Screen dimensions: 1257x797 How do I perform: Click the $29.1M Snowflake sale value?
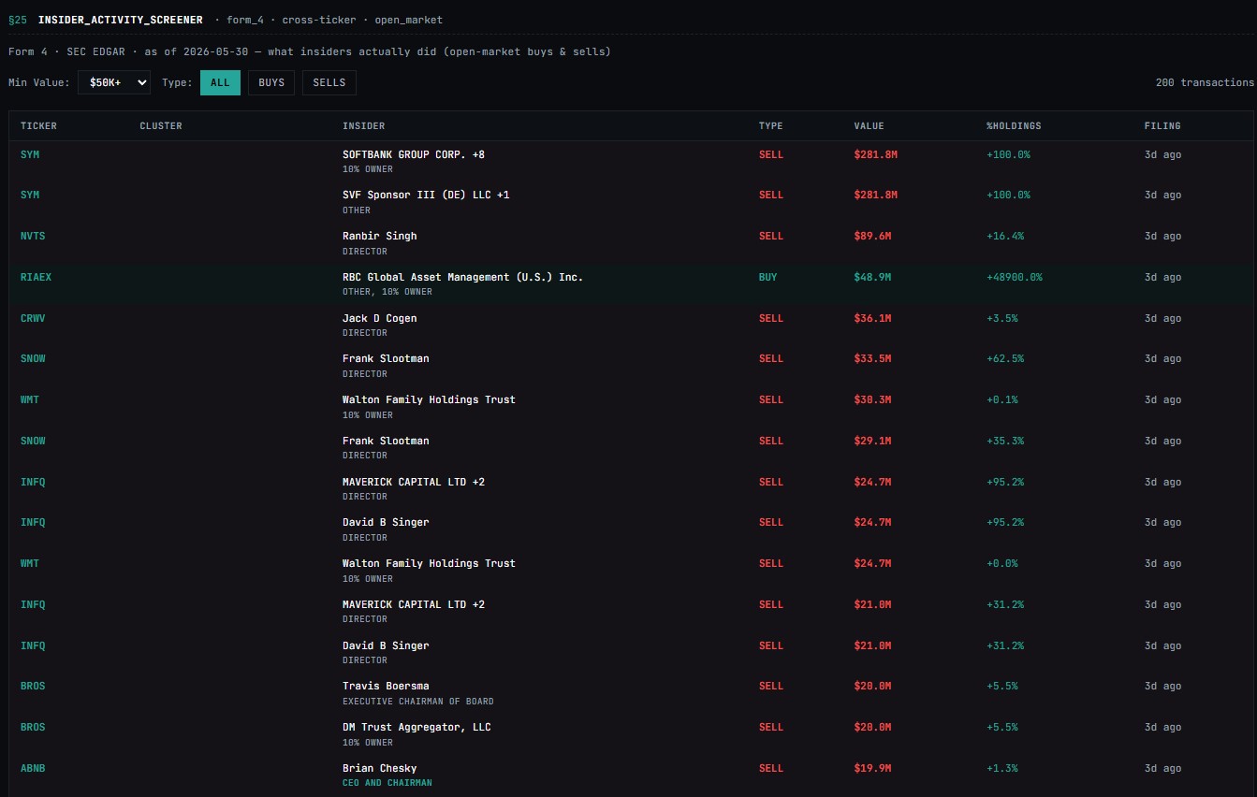click(x=873, y=441)
